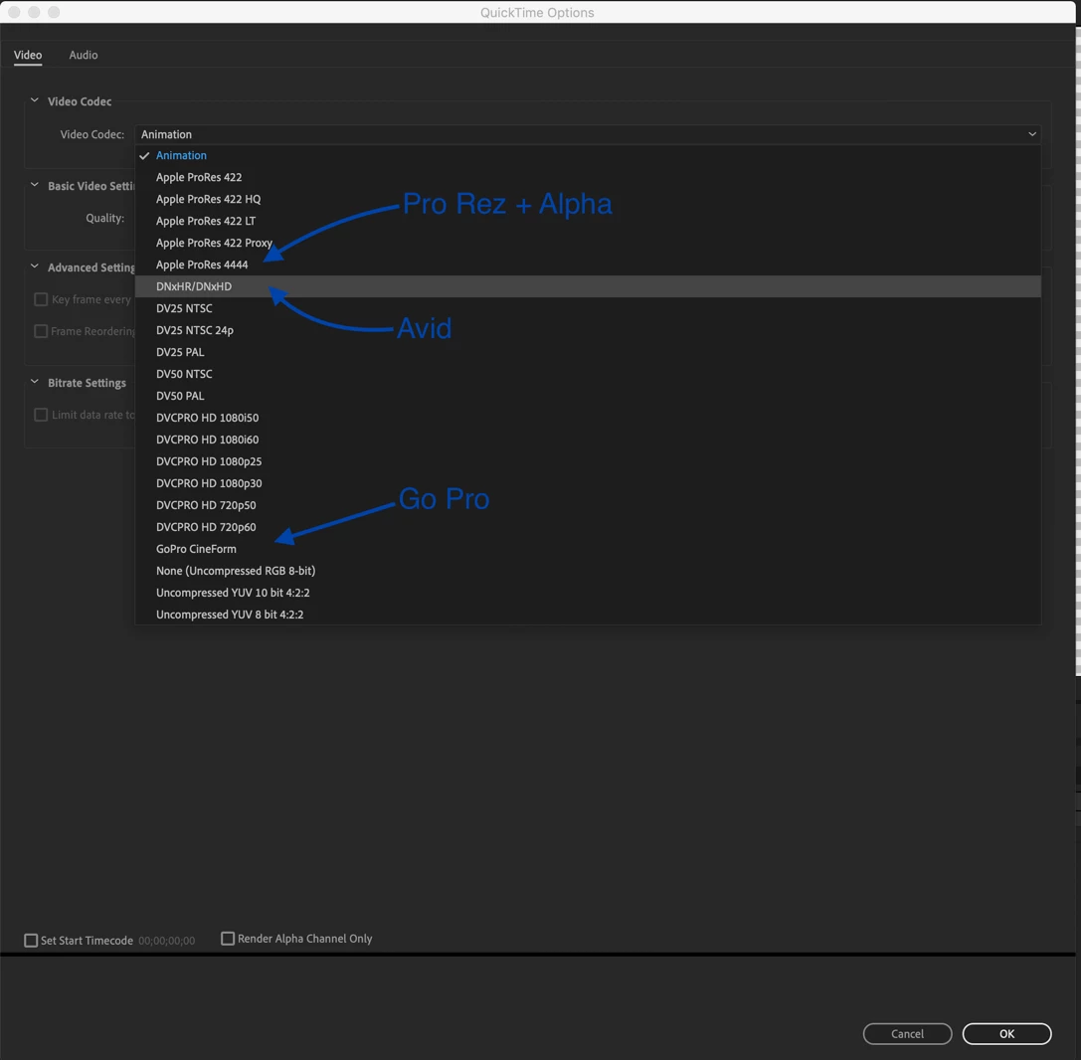
Task: Select DVCPRO HD 1080i60
Action: tap(588, 440)
